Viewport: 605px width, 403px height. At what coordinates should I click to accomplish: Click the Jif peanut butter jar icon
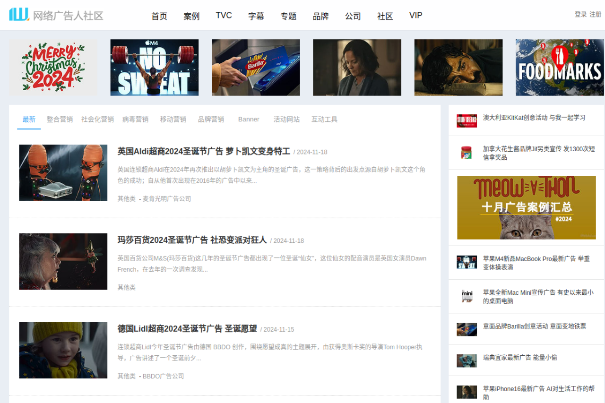click(x=467, y=152)
